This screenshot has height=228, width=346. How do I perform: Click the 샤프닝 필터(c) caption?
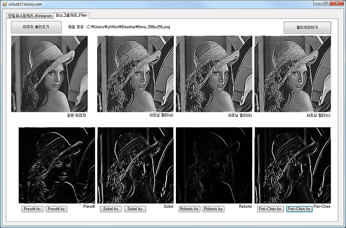(x=319, y=115)
